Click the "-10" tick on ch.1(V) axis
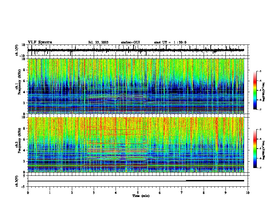This screenshot has width=279, height=216. tap(23, 56)
